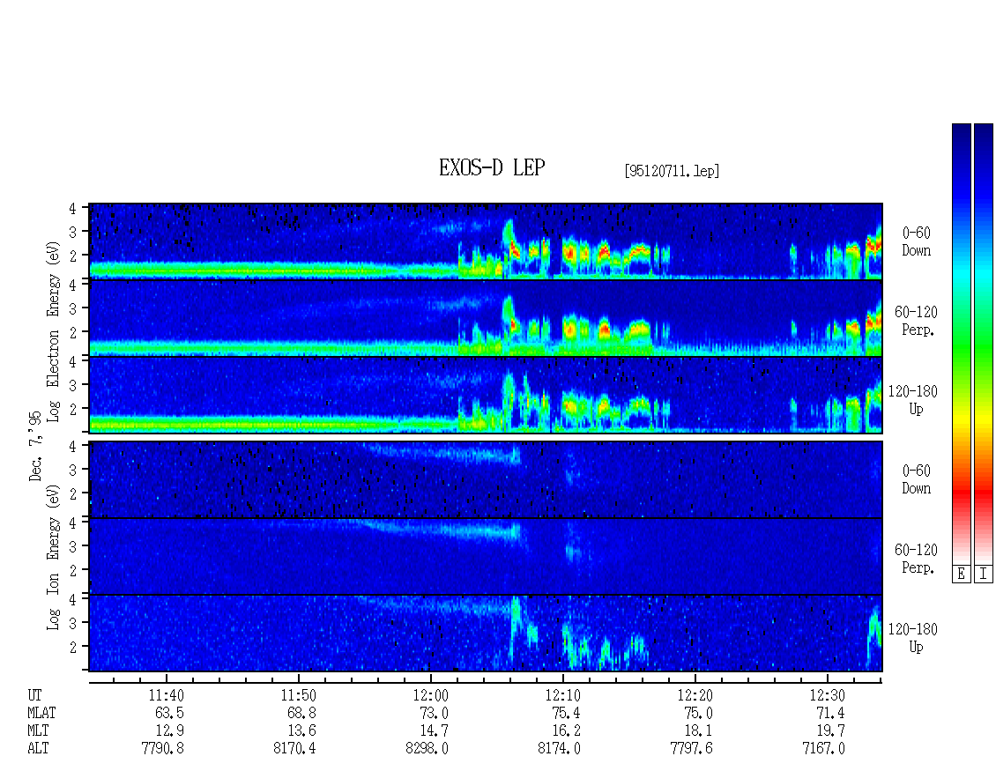Click the ion panel's 0-60 Down label

(x=917, y=479)
